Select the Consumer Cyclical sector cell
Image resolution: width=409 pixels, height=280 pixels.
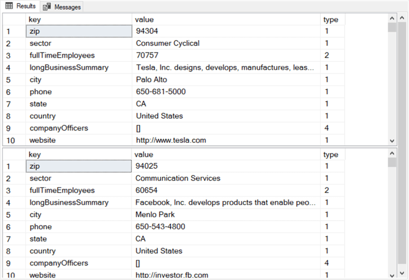click(x=226, y=43)
